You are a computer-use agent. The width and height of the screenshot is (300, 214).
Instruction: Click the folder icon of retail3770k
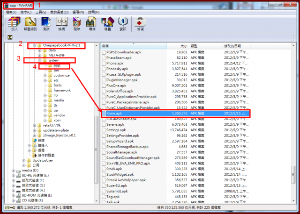pos(39,125)
